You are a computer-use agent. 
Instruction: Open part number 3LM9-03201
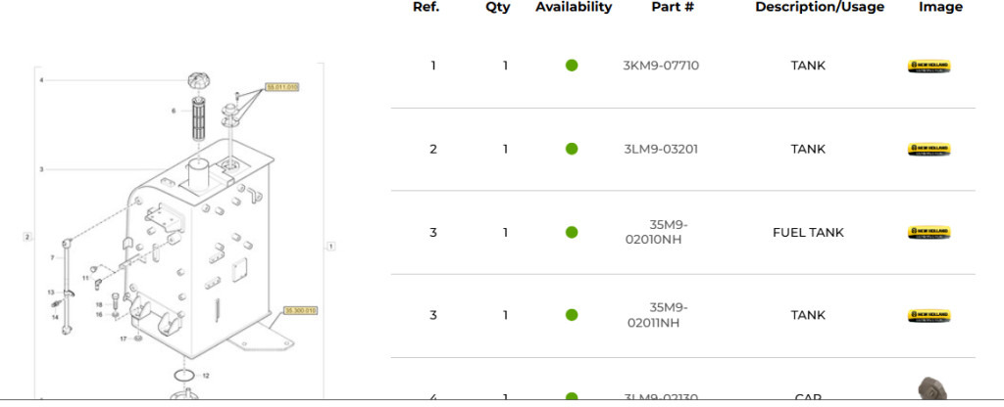(x=661, y=149)
